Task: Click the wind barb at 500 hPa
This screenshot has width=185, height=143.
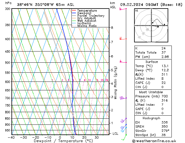Action: point(123,61)
